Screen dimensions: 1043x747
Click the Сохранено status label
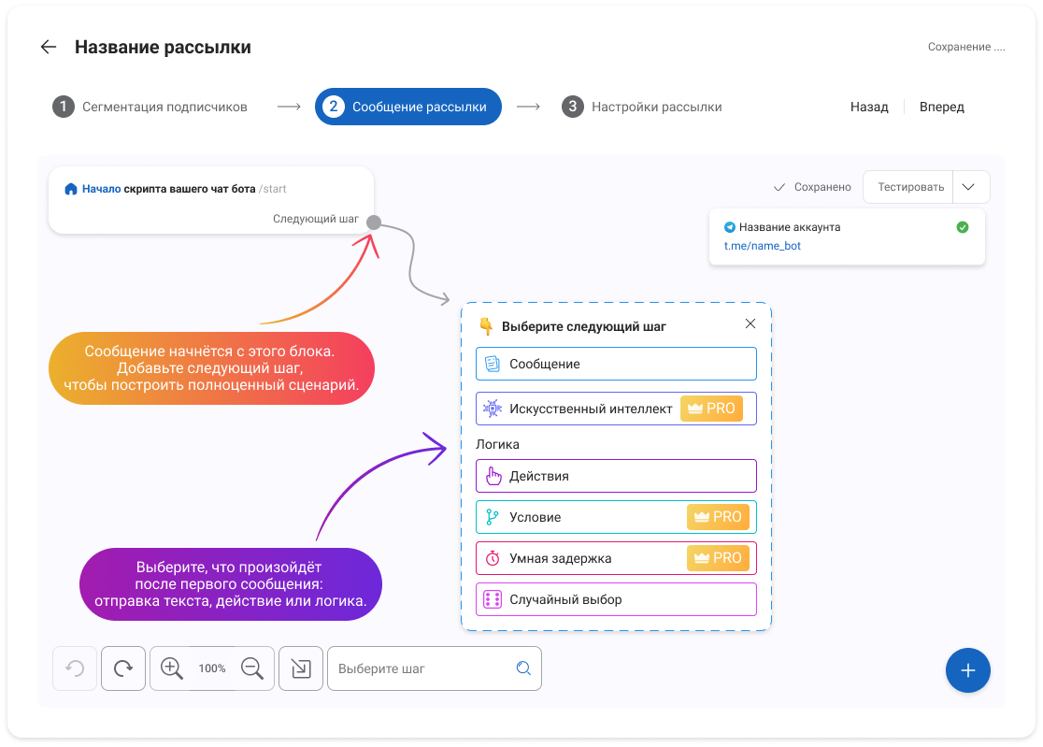click(x=822, y=188)
